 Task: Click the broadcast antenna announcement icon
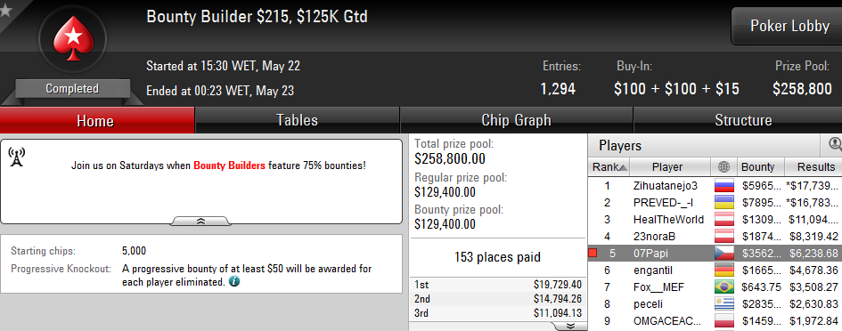pos(17,157)
